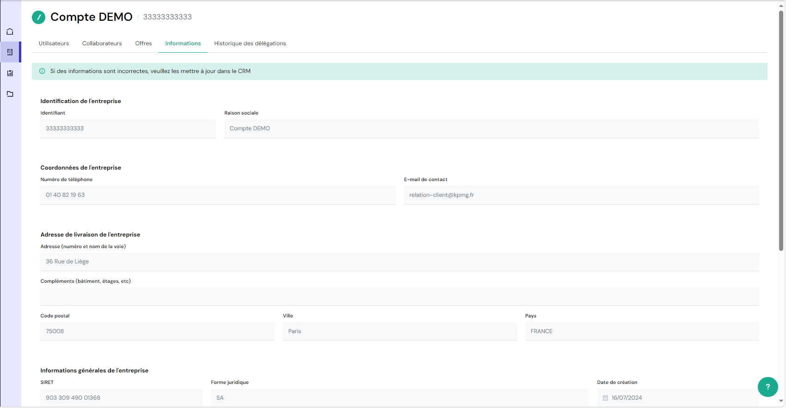The width and height of the screenshot is (786, 408).
Task: Click the Date de création field
Action: pos(678,398)
